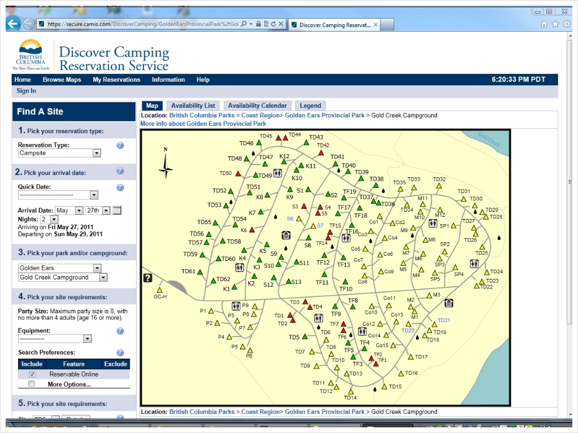Select yellow campsite triangle TD15
The width and height of the screenshot is (578, 433).
tap(384, 387)
